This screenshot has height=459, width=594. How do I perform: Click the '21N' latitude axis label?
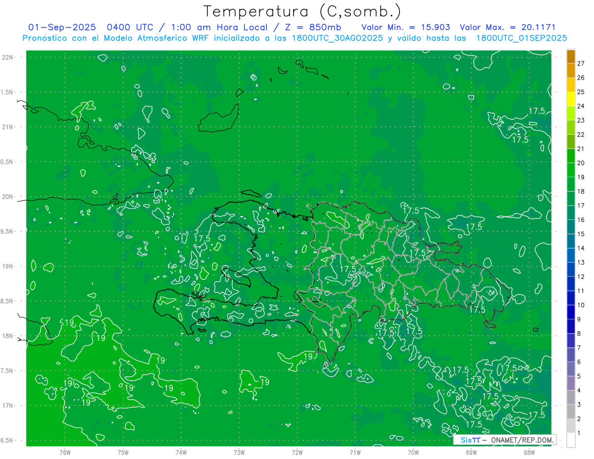[8, 127]
